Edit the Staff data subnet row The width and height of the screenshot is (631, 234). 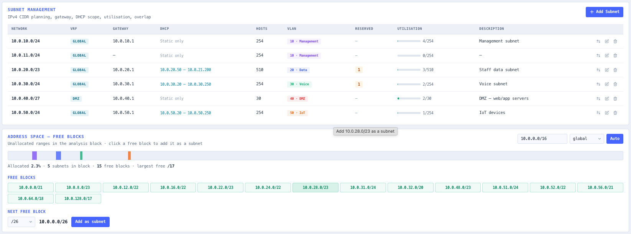tap(607, 70)
